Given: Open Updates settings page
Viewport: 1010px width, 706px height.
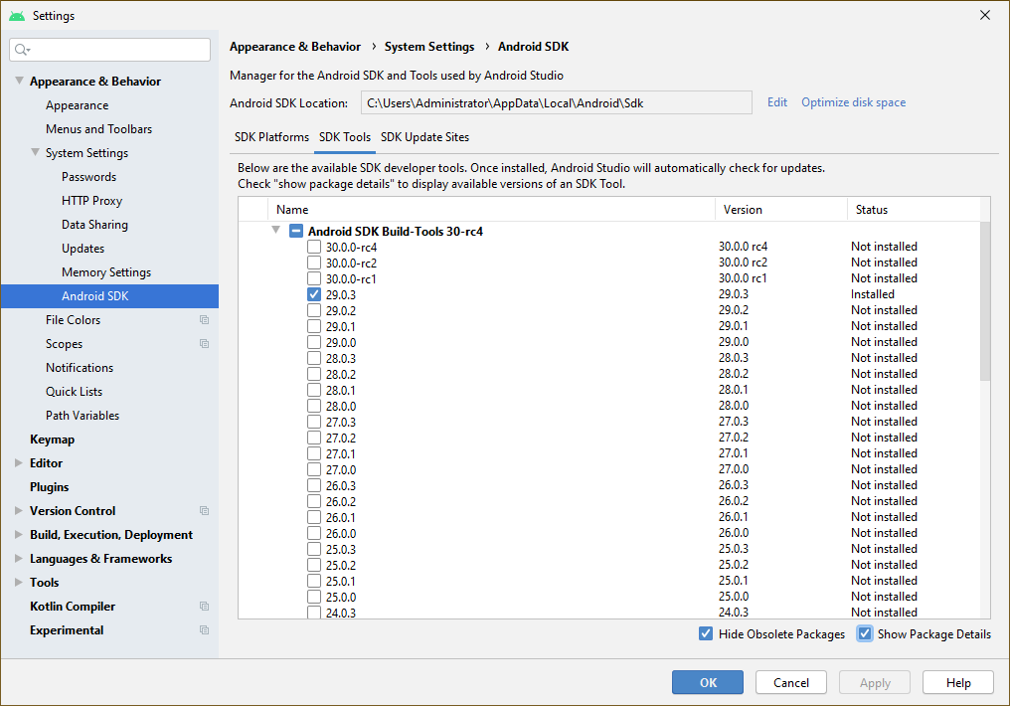Looking at the screenshot, I should point(83,248).
